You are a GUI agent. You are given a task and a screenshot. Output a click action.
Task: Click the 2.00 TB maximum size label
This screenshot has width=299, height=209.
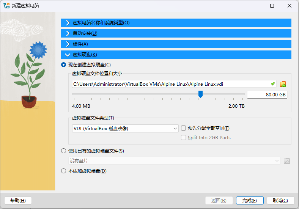click(x=236, y=106)
